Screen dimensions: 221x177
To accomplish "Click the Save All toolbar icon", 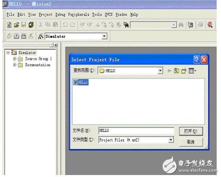I will 31,25.
